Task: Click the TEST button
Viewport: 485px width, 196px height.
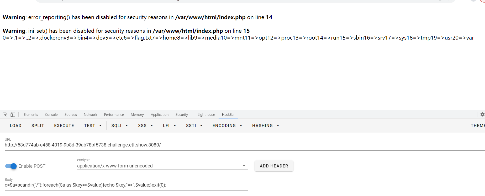Action: 89,126
